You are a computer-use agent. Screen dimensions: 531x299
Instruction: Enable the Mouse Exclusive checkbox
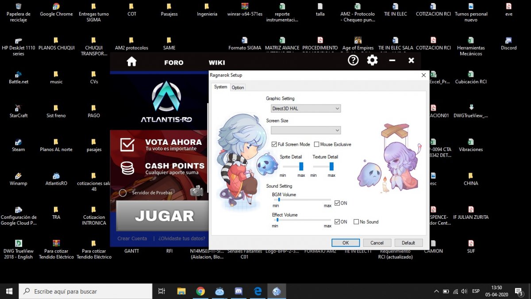(x=316, y=144)
